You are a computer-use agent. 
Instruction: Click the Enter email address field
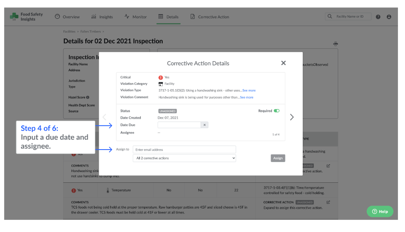(x=185, y=150)
